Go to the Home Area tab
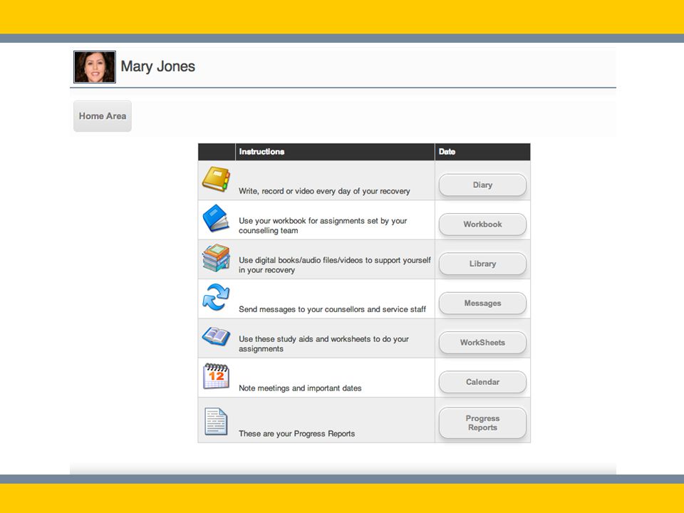 pyautogui.click(x=103, y=116)
